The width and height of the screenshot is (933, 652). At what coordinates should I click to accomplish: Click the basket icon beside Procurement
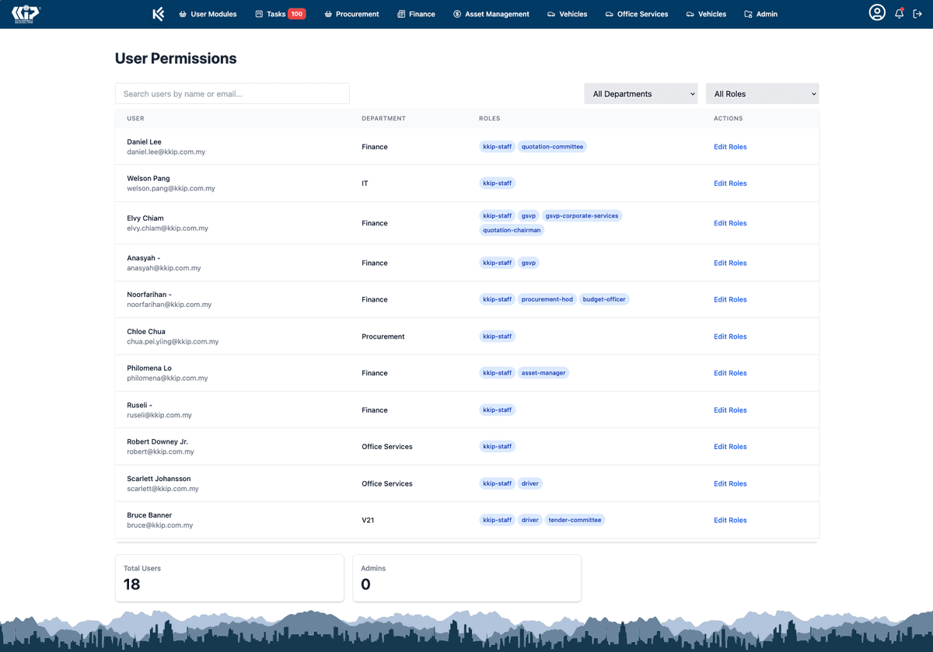(x=328, y=14)
